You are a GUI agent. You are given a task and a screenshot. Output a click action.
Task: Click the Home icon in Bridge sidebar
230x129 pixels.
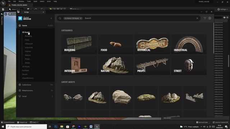(x=20, y=25)
